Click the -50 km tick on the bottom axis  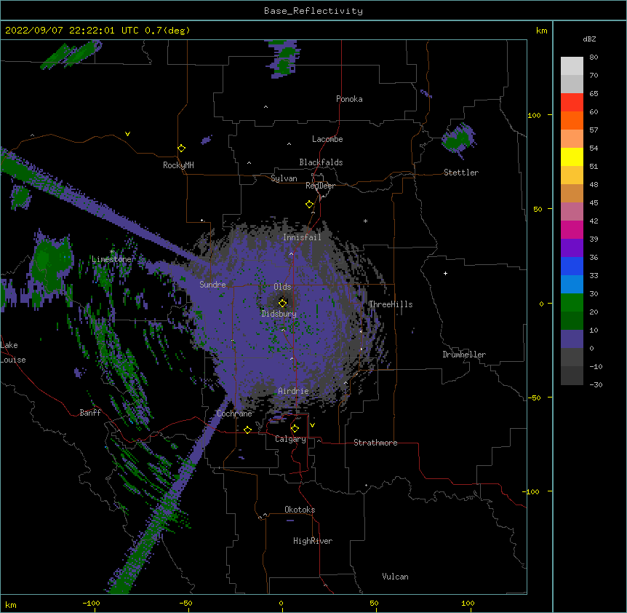pyautogui.click(x=185, y=603)
